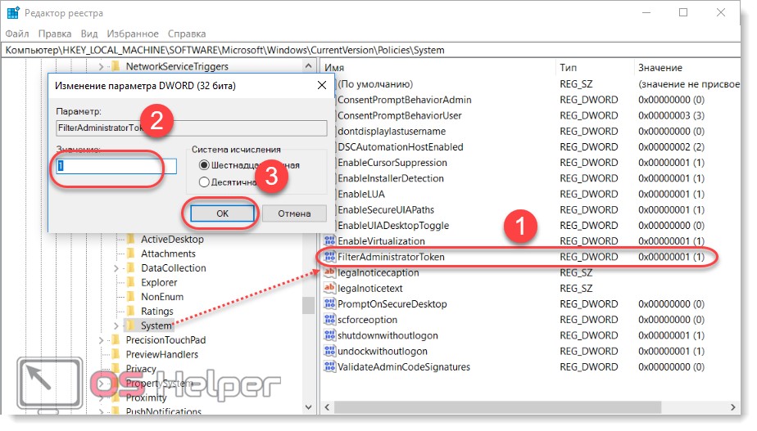Open the Файл menu
The image size is (757, 431).
16,34
